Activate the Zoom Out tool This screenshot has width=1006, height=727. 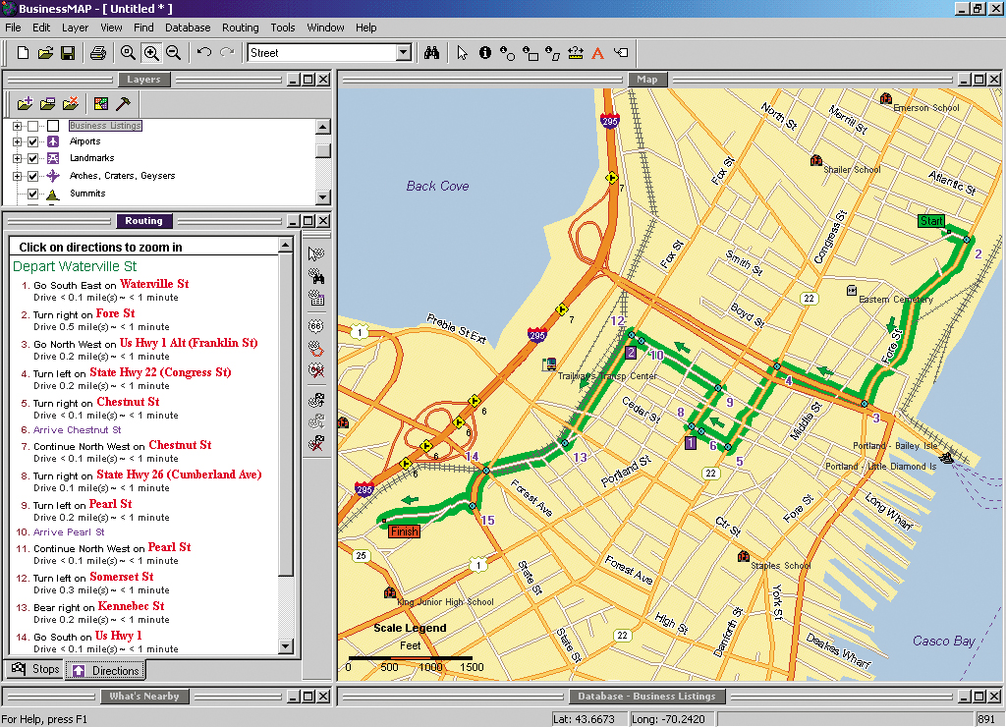173,53
